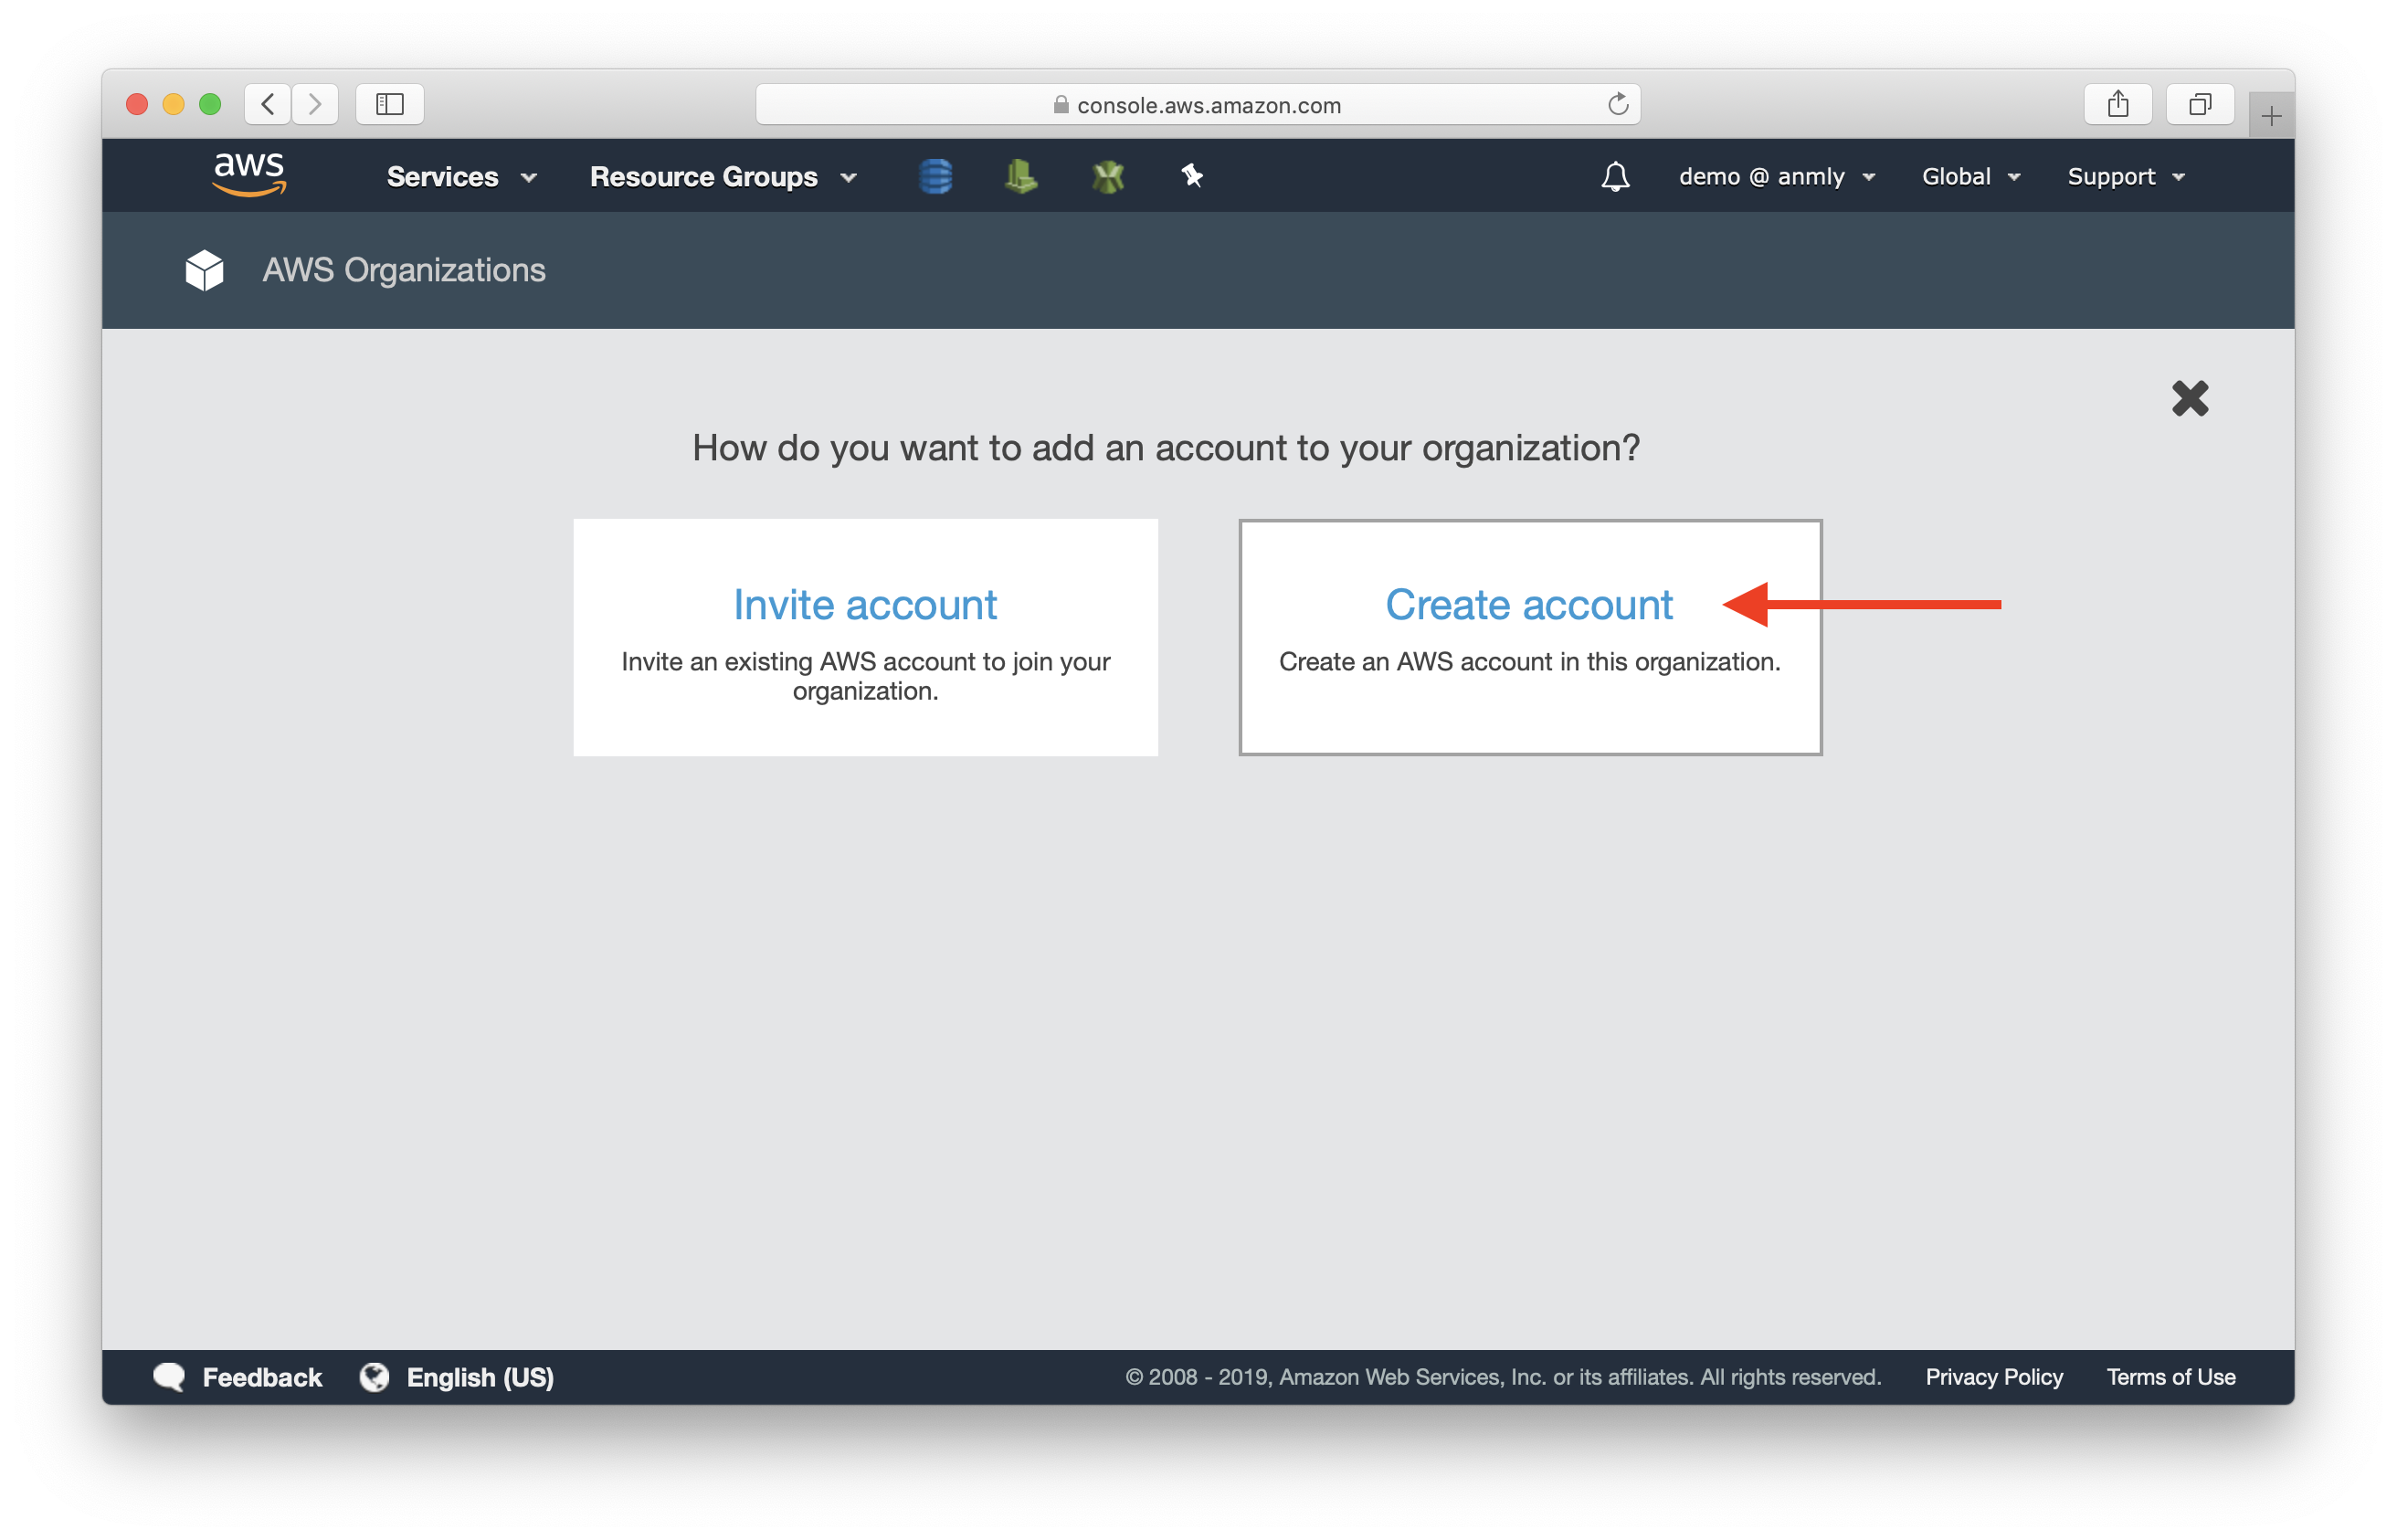The height and width of the screenshot is (1540, 2397).
Task: Click the pushpin shortcut editor icon
Action: 1192,176
